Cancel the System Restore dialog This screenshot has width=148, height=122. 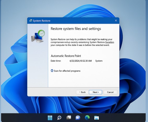110,92
